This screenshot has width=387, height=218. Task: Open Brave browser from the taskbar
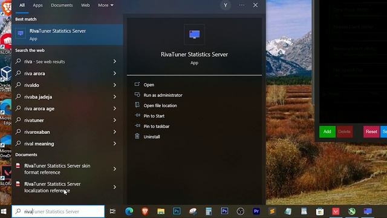pyautogui.click(x=145, y=211)
